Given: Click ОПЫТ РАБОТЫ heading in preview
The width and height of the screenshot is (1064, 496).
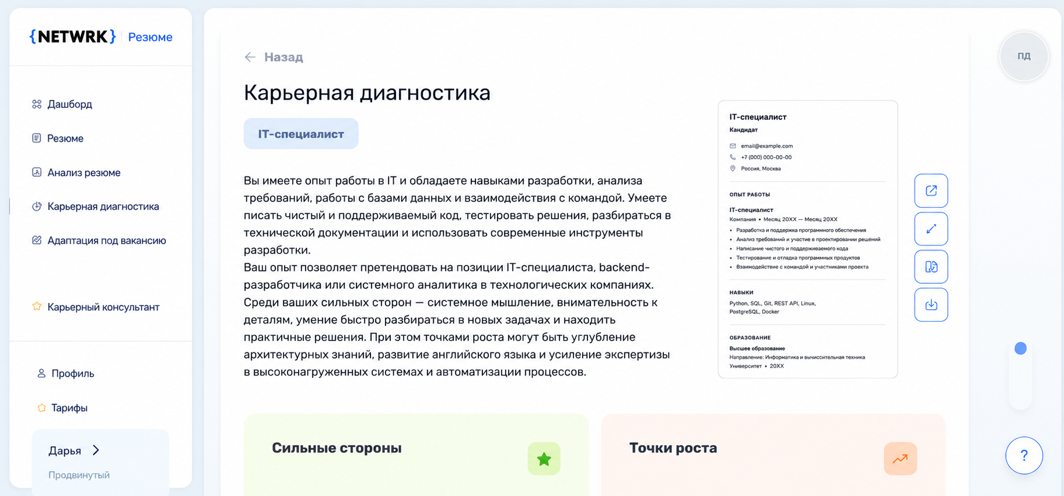Looking at the screenshot, I should [x=750, y=194].
